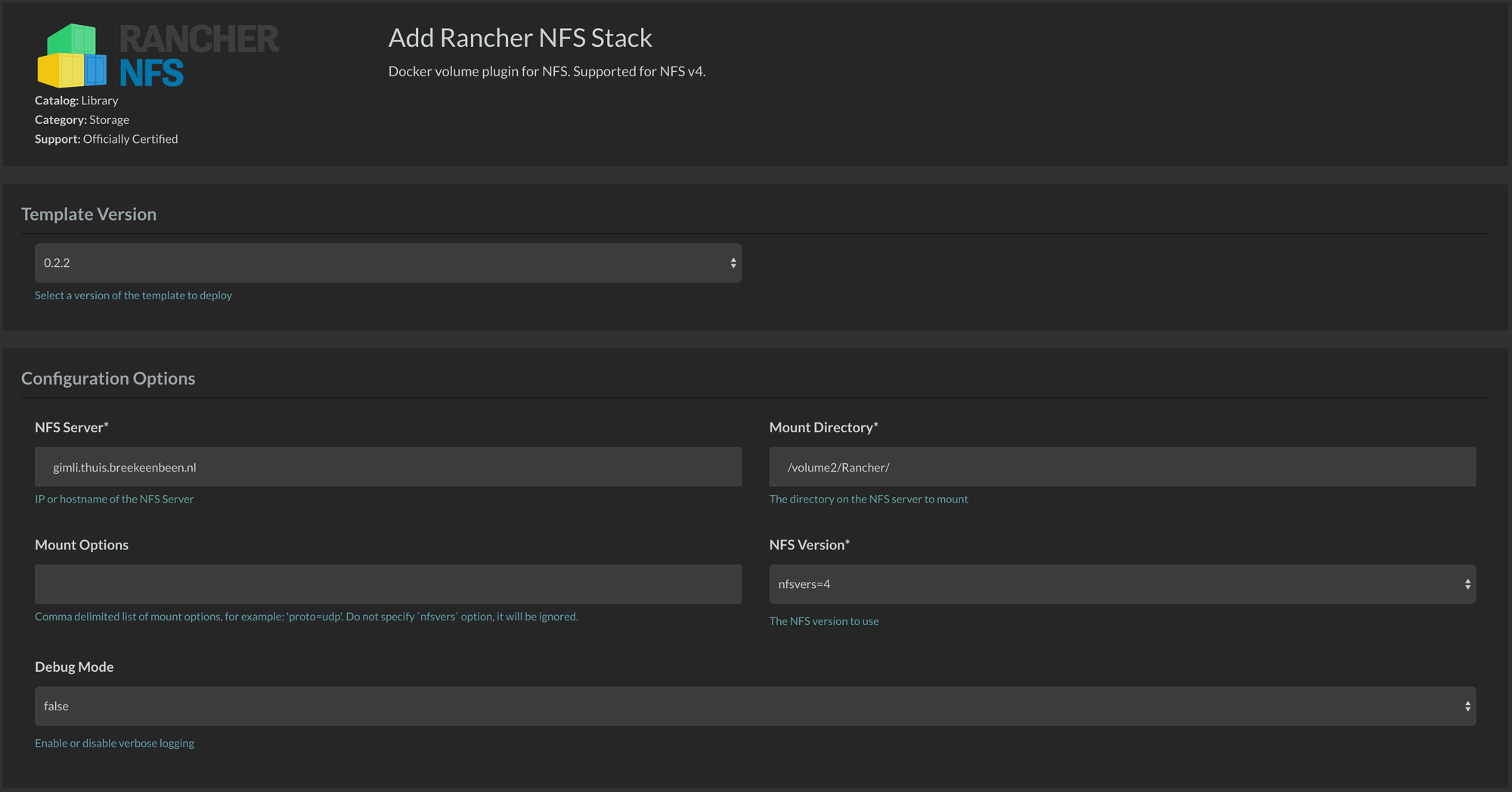
Task: Edit the Mount Directory input field
Action: 1123,467
